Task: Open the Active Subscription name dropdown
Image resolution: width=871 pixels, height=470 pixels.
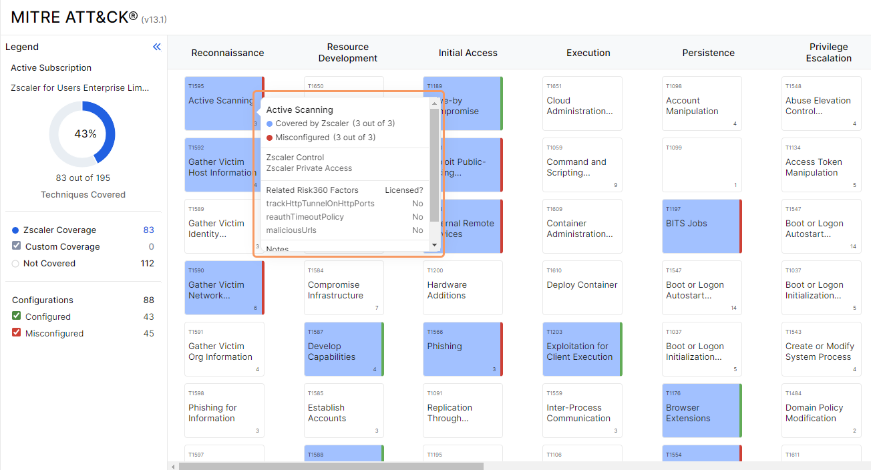Action: [80, 87]
